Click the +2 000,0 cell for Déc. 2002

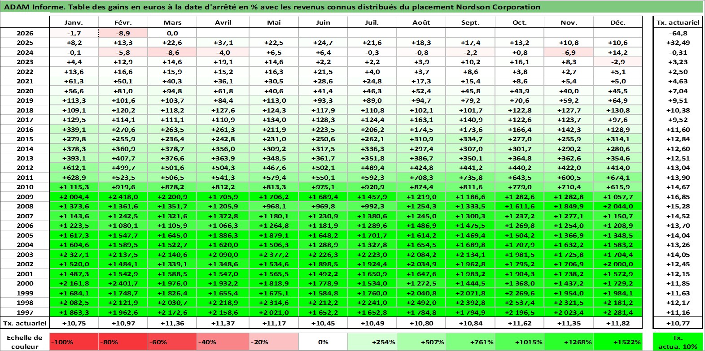pyautogui.click(x=618, y=264)
